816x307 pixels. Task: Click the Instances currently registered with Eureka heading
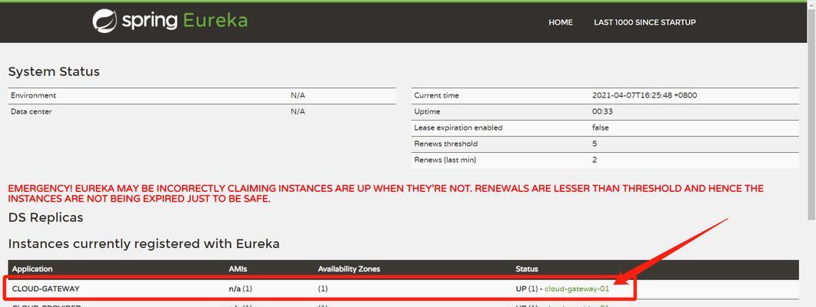click(x=144, y=243)
